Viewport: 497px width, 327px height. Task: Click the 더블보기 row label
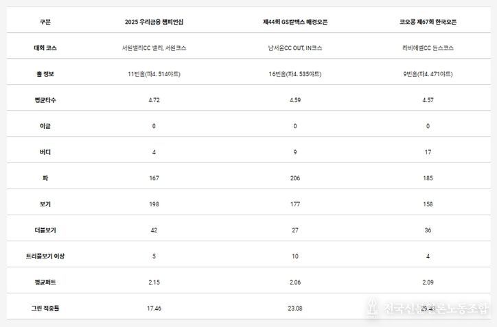click(x=45, y=230)
